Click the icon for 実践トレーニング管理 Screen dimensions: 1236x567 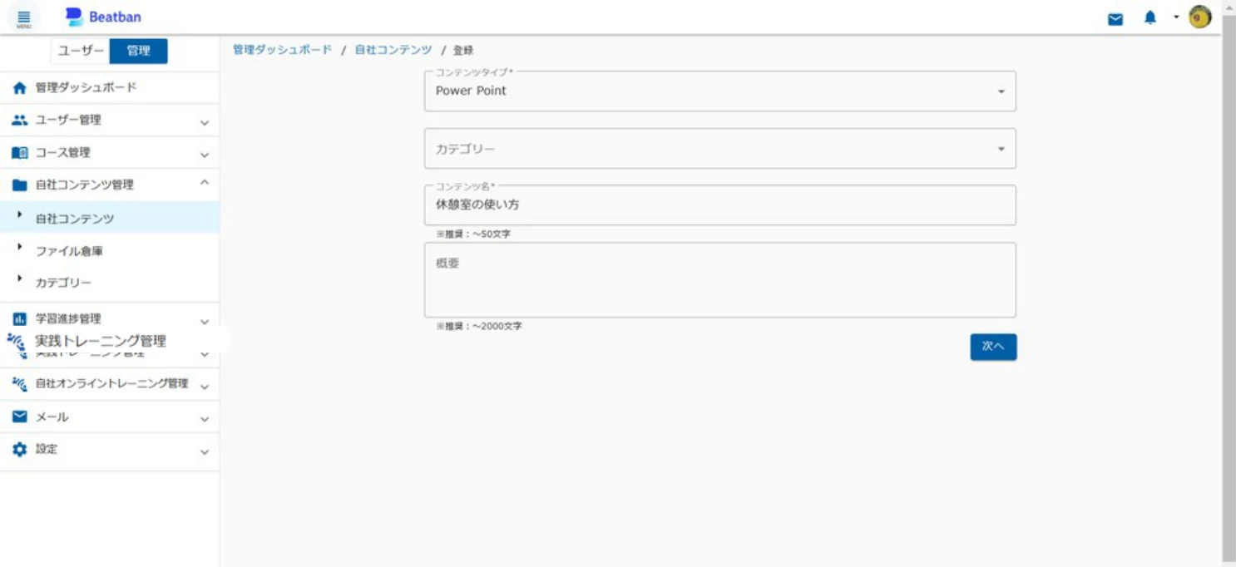coord(16,341)
